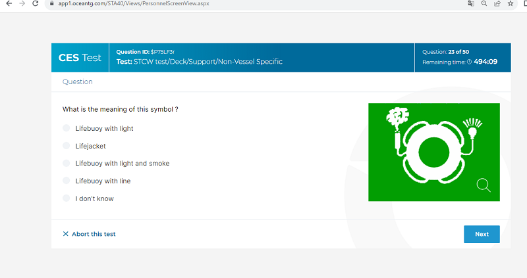Reload the current page
527x278 pixels.
tap(36, 4)
